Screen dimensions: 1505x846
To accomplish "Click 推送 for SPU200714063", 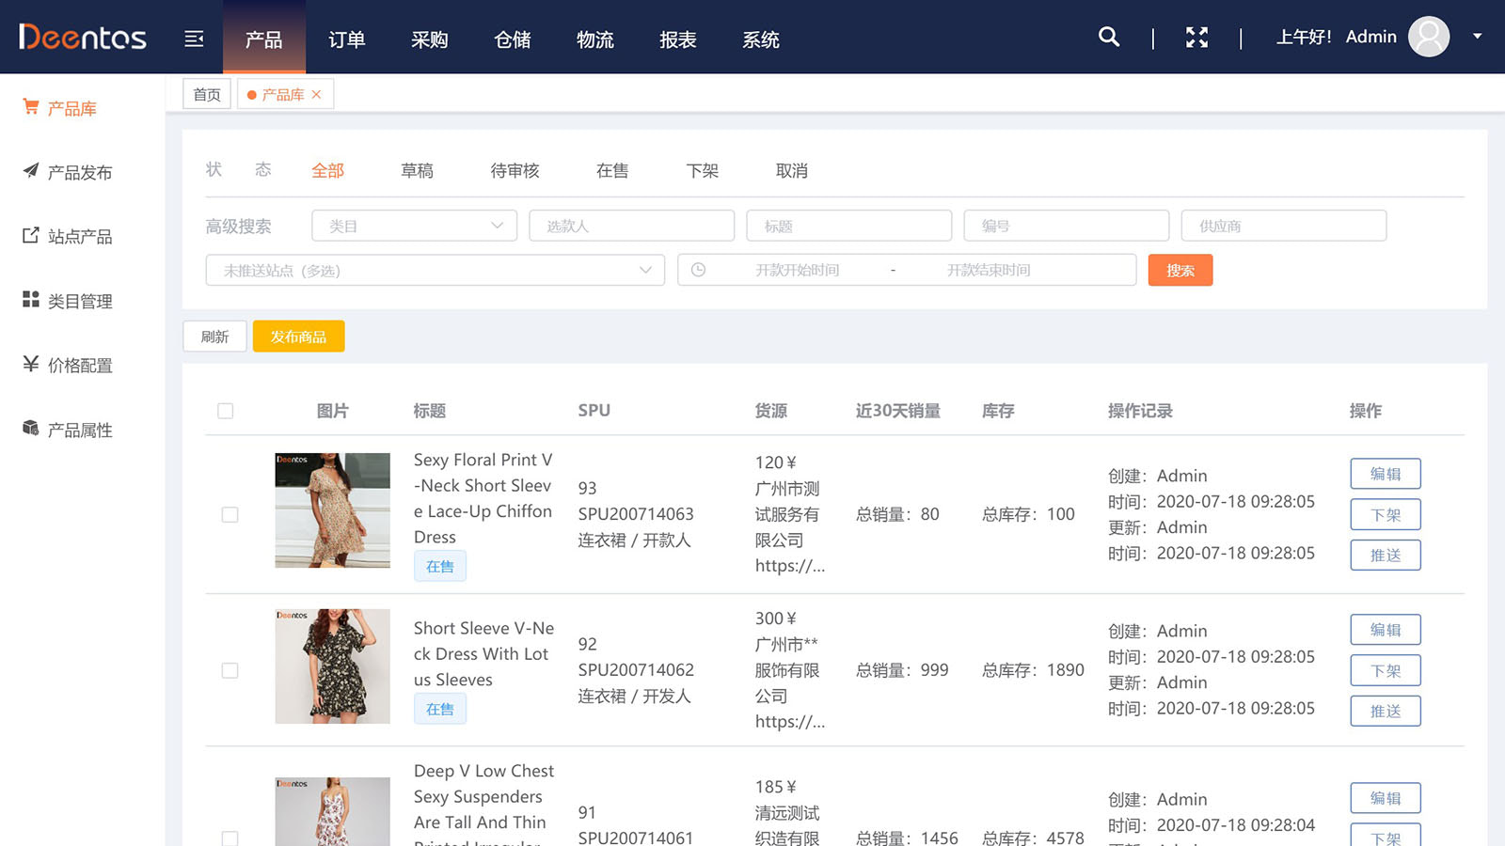I will [1386, 555].
